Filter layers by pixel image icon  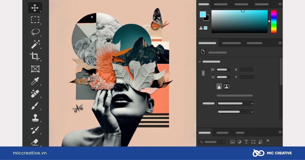[x=233, y=142]
